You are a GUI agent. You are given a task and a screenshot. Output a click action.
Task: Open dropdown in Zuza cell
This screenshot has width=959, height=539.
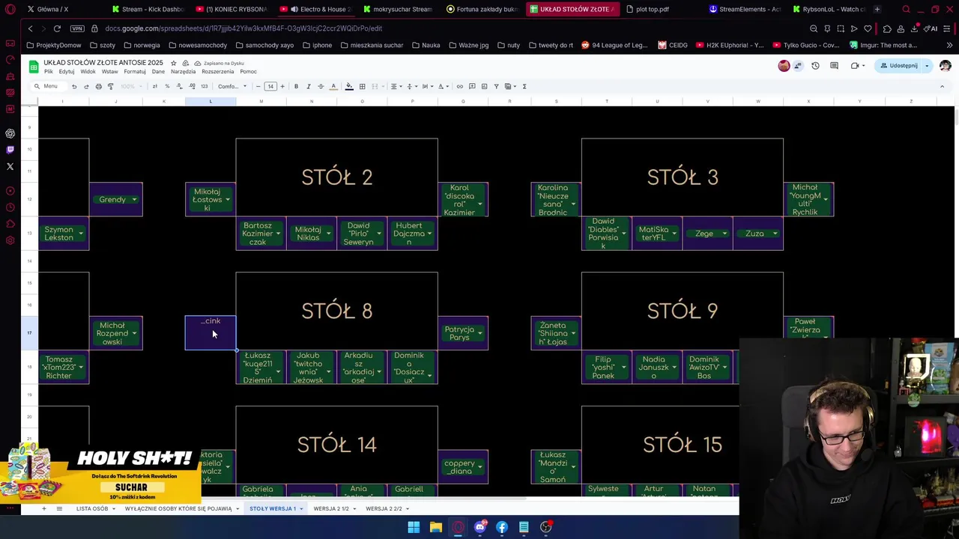coord(775,234)
